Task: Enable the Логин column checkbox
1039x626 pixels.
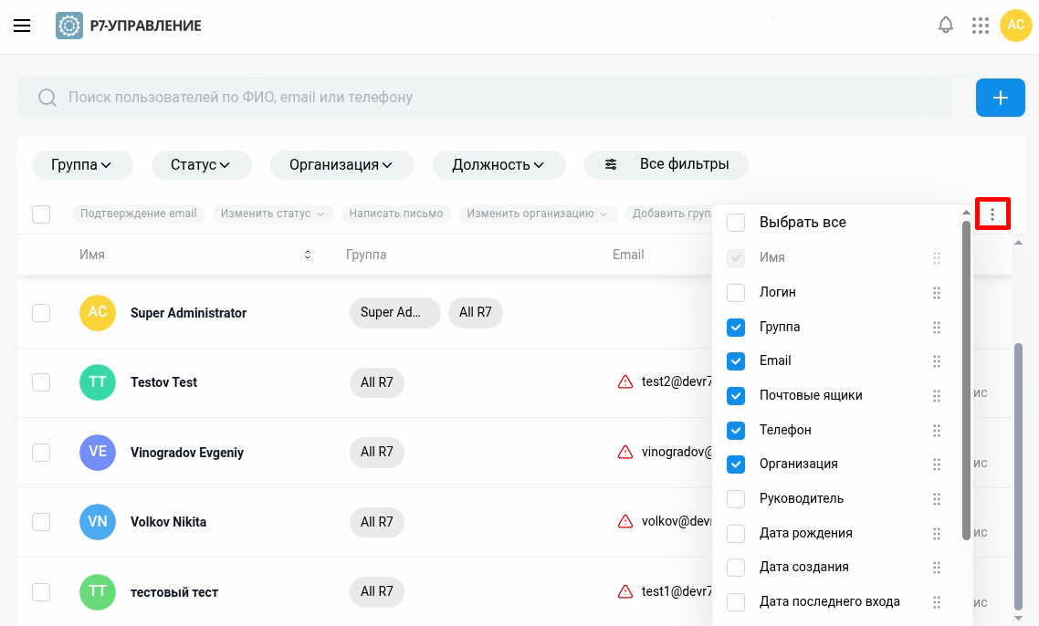Action: 736,292
